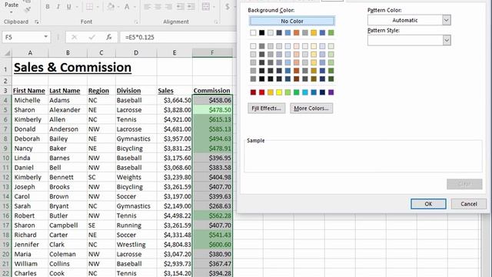This screenshot has height=277, width=492.
Task: Click the Format Painter brush icon
Action: pyautogui.click(x=28, y=9)
